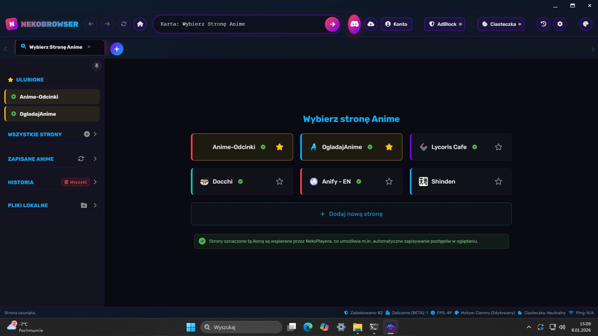Open browsing history via clock icon
Viewport: 598px width, 336px height.
pyautogui.click(x=543, y=24)
